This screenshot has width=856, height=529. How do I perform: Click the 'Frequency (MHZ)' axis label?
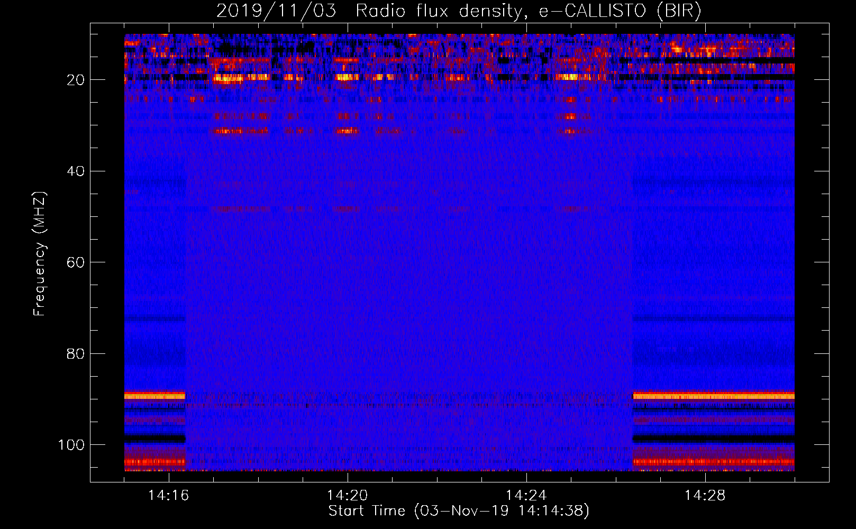[40, 254]
